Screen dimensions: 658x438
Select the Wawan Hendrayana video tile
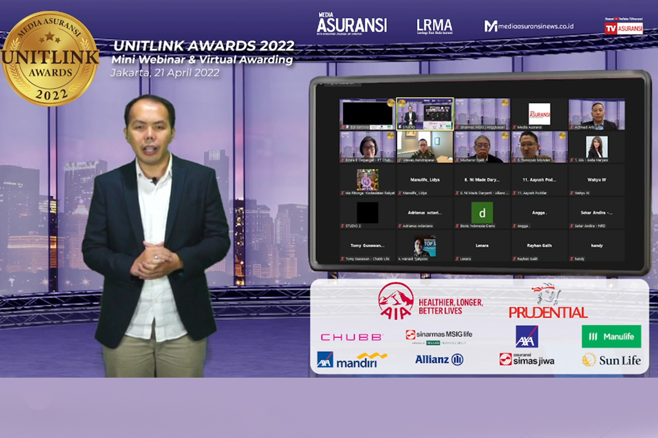(425, 147)
